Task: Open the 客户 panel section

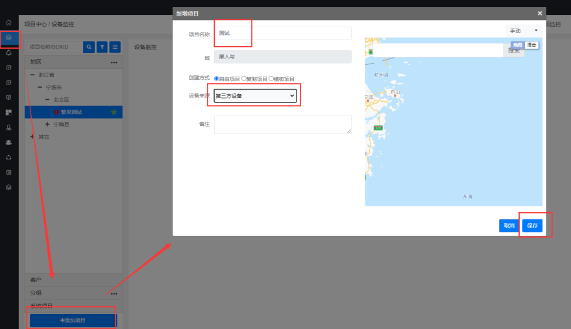Action: [73, 280]
